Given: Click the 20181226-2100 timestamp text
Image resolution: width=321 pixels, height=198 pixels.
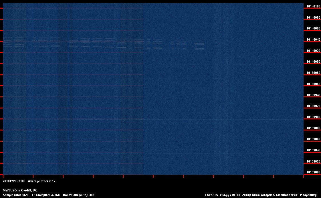Looking at the screenshot, I should click(x=14, y=181).
